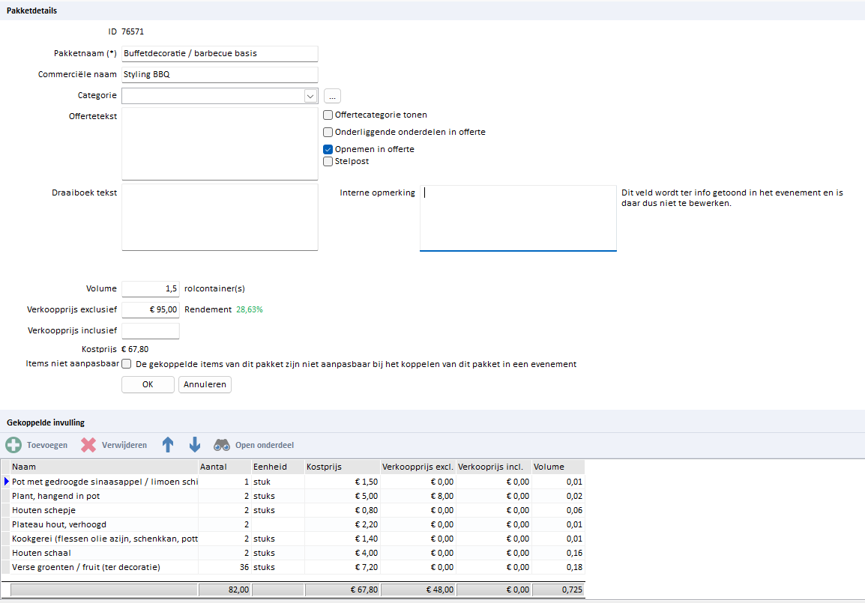Click the Verkoopprijs excl. column header
The image size is (865, 603).
pos(418,467)
